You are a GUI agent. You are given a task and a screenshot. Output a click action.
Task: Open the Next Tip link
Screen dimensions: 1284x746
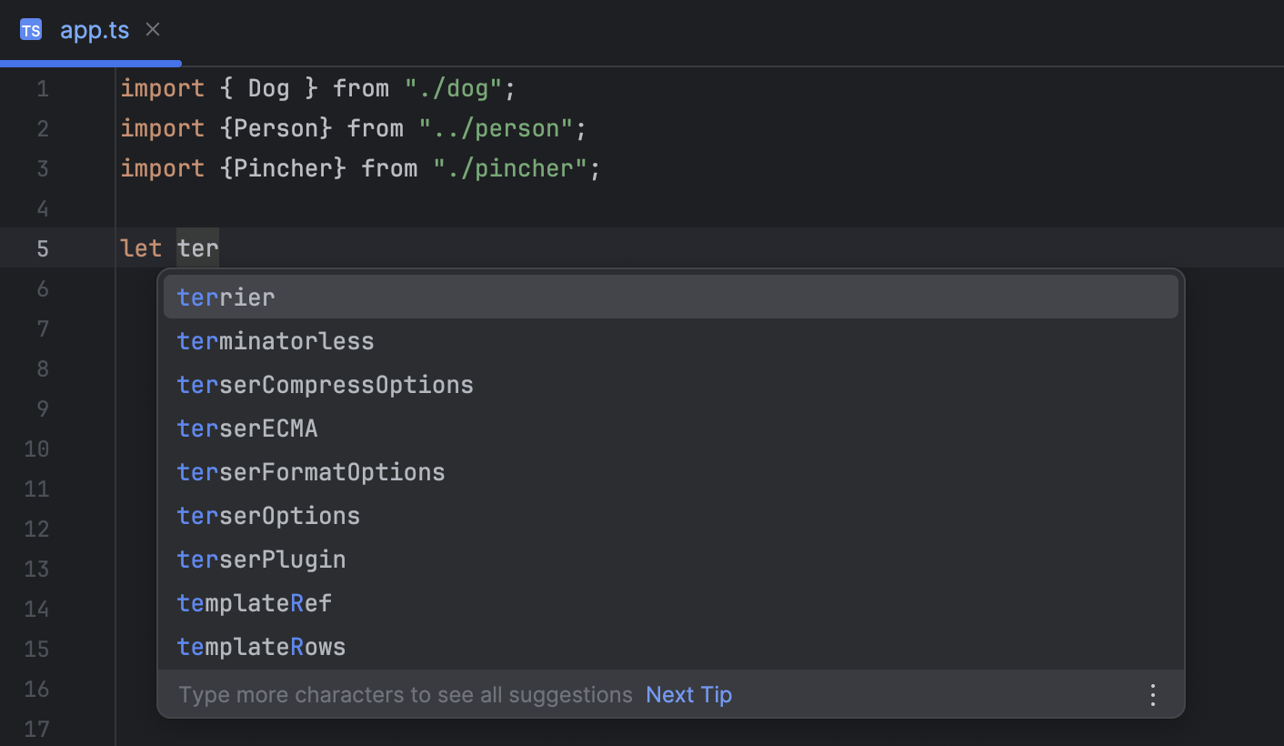coord(688,694)
